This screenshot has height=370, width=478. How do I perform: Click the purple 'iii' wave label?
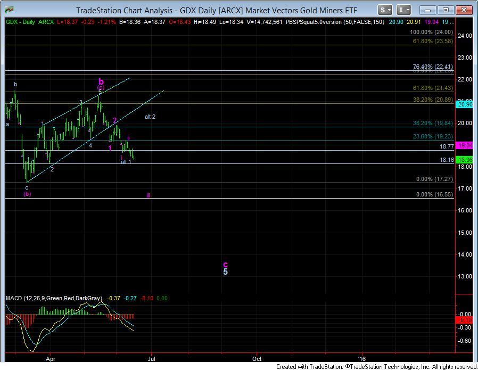coord(148,195)
